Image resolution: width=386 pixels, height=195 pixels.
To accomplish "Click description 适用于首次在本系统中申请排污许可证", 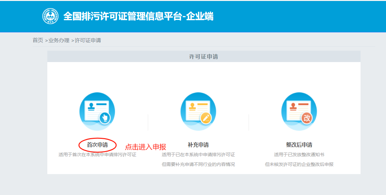I will [97, 154].
